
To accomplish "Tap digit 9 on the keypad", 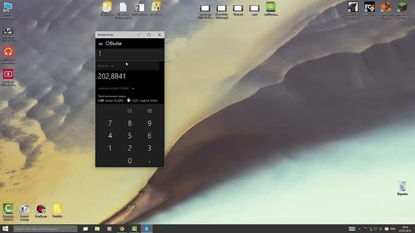I will (149, 124).
